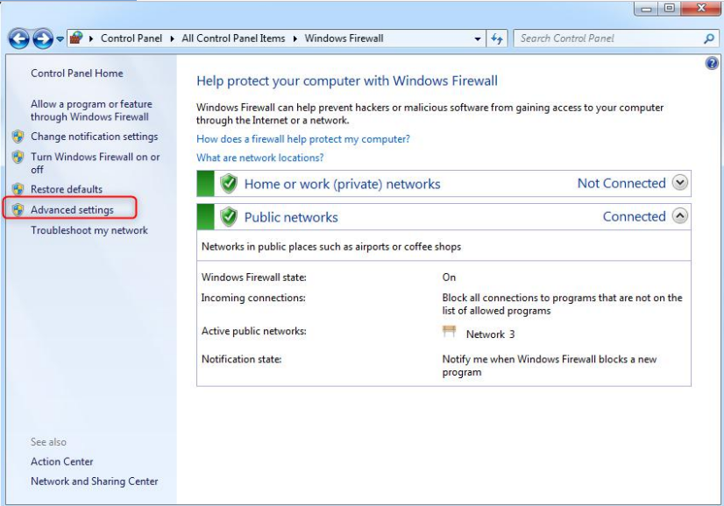Click shield icon beside Restore defaults

[18, 189]
